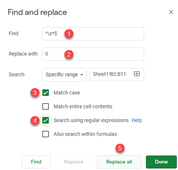Open the Specific range search dropdown
Screen dimensions: 178x170
[64, 74]
